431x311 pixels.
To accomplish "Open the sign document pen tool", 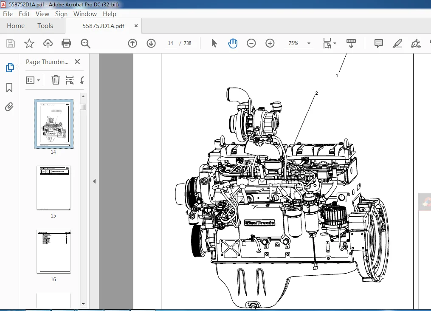I will (416, 43).
